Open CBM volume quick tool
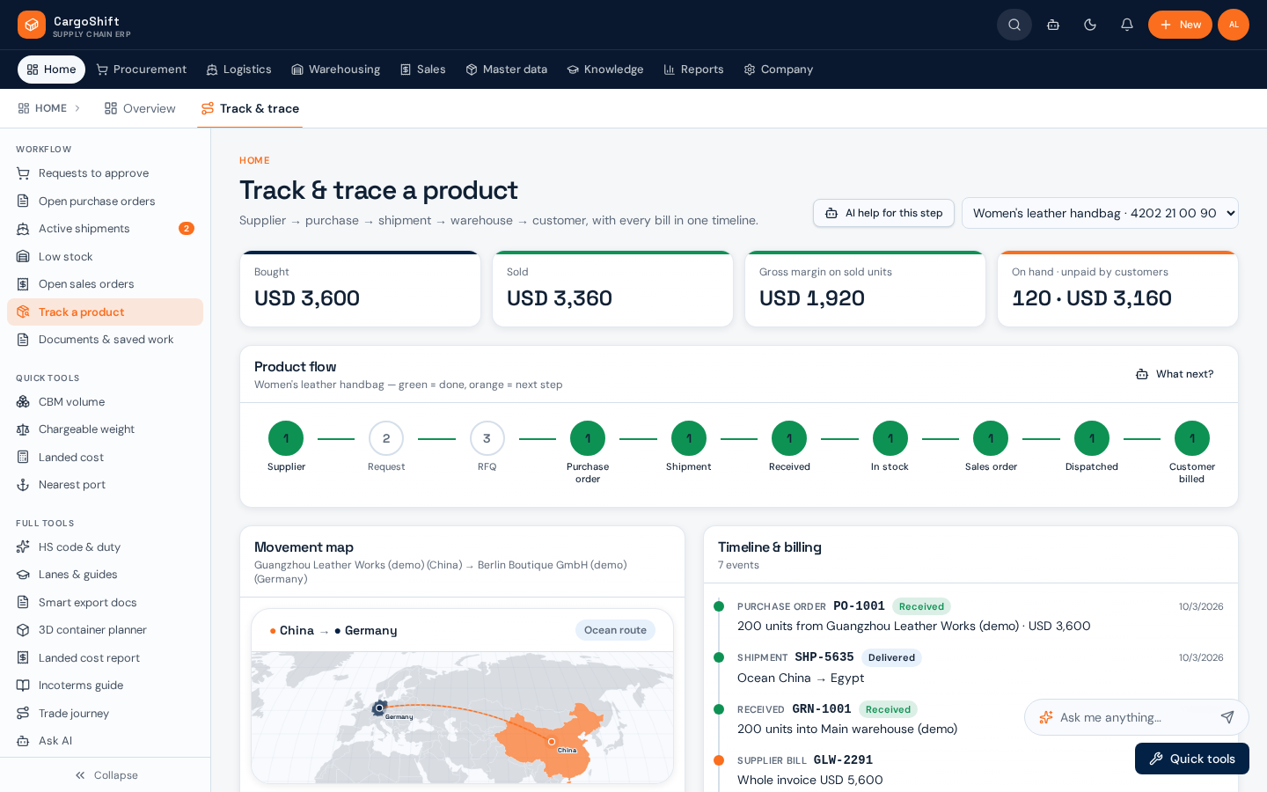The height and width of the screenshot is (792, 1267). (x=105, y=401)
